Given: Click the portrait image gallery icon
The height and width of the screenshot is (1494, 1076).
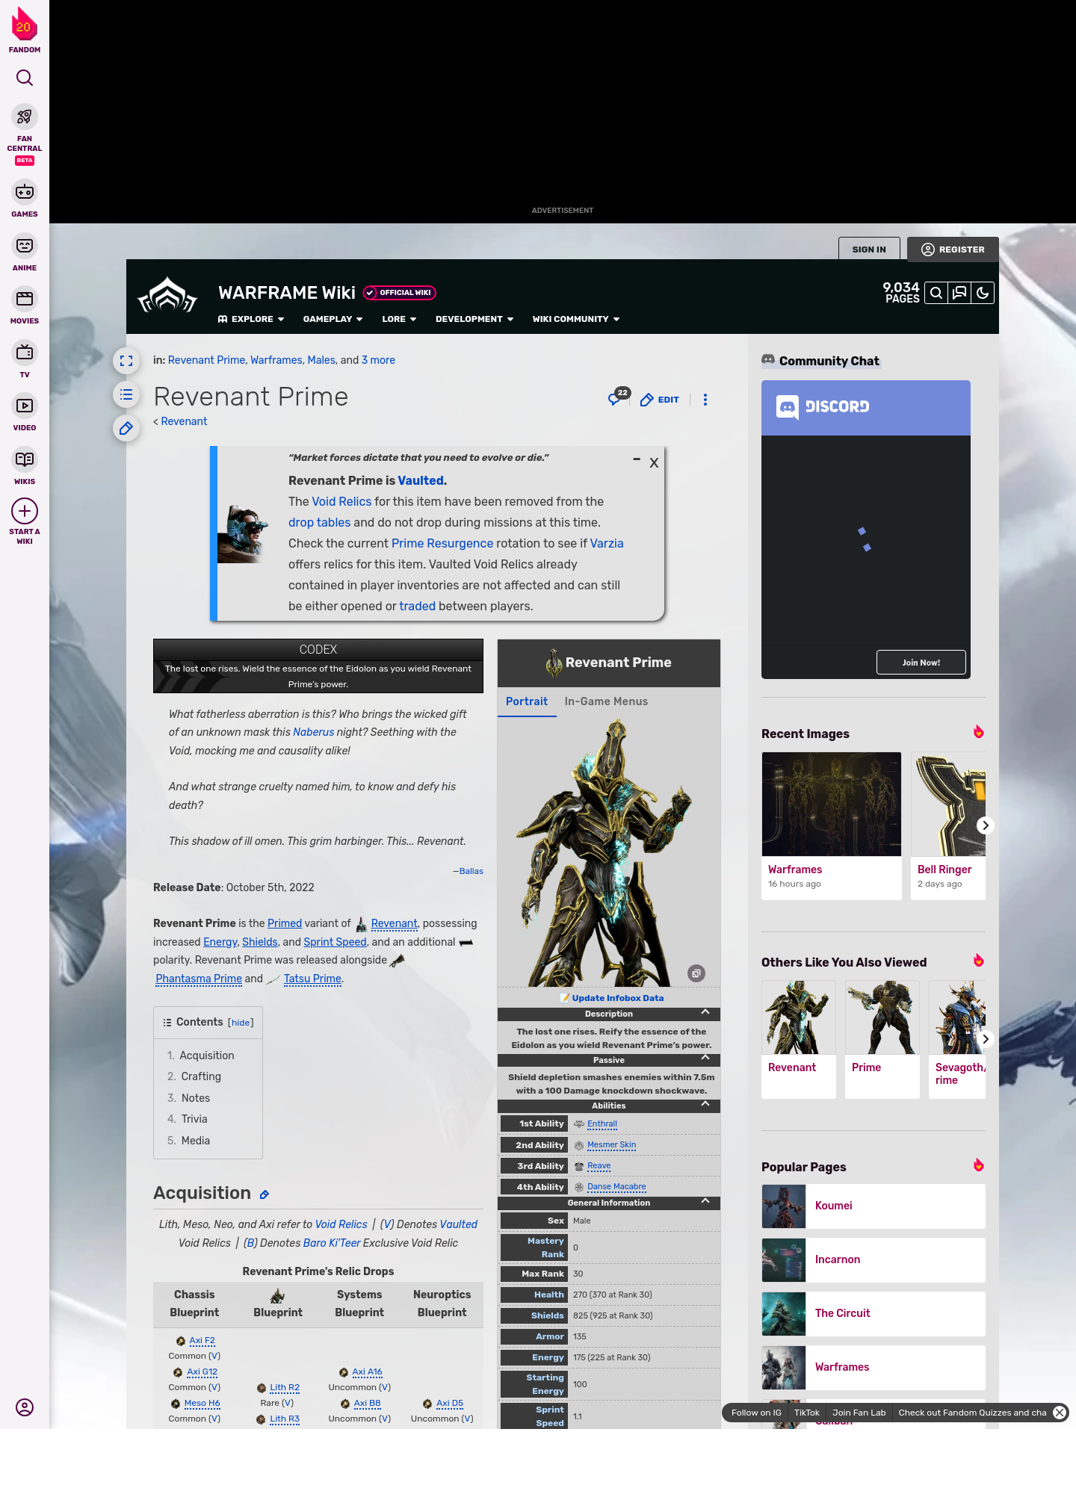Looking at the screenshot, I should click(696, 973).
